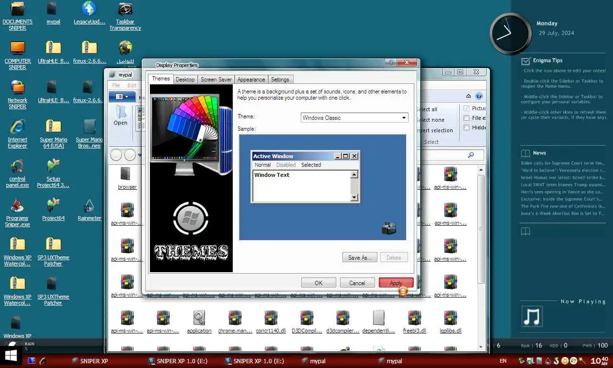Image resolution: width=613 pixels, height=368 pixels.
Task: Open the Theme dropdown list
Action: point(404,117)
